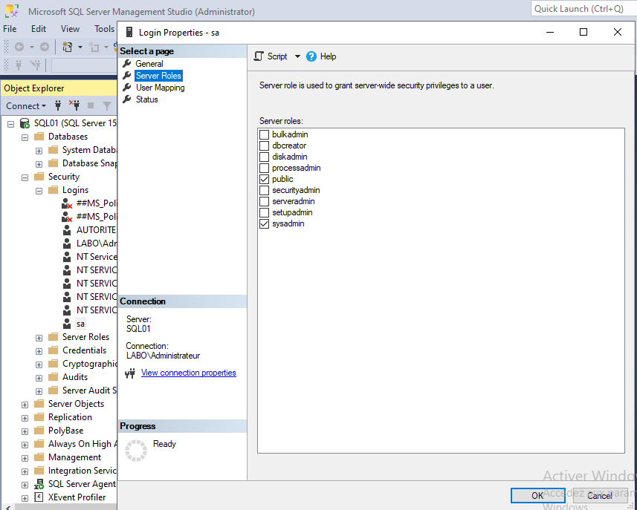
Task: Switch to the User Mapping page
Action: tap(160, 88)
